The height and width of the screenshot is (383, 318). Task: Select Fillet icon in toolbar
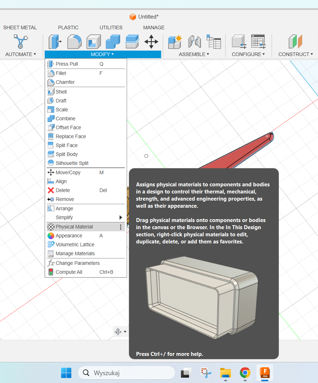pos(74,41)
